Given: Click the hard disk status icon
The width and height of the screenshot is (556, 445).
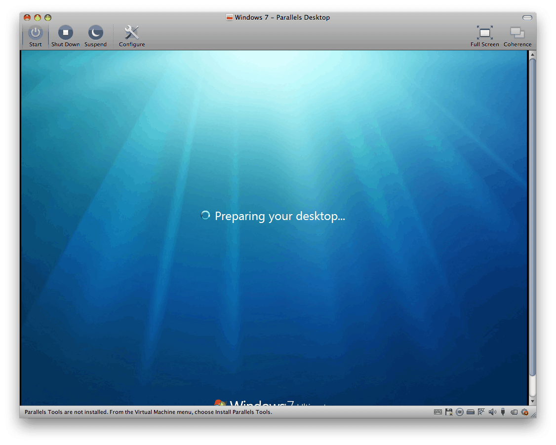Looking at the screenshot, I should coord(471,412).
